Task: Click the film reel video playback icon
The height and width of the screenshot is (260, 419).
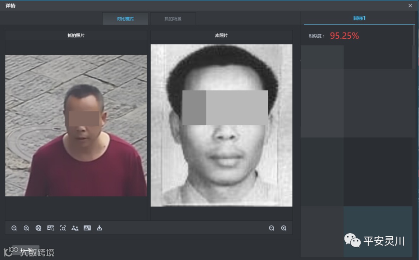Action: 38,228
